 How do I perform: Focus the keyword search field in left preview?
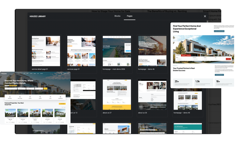pos(11,89)
